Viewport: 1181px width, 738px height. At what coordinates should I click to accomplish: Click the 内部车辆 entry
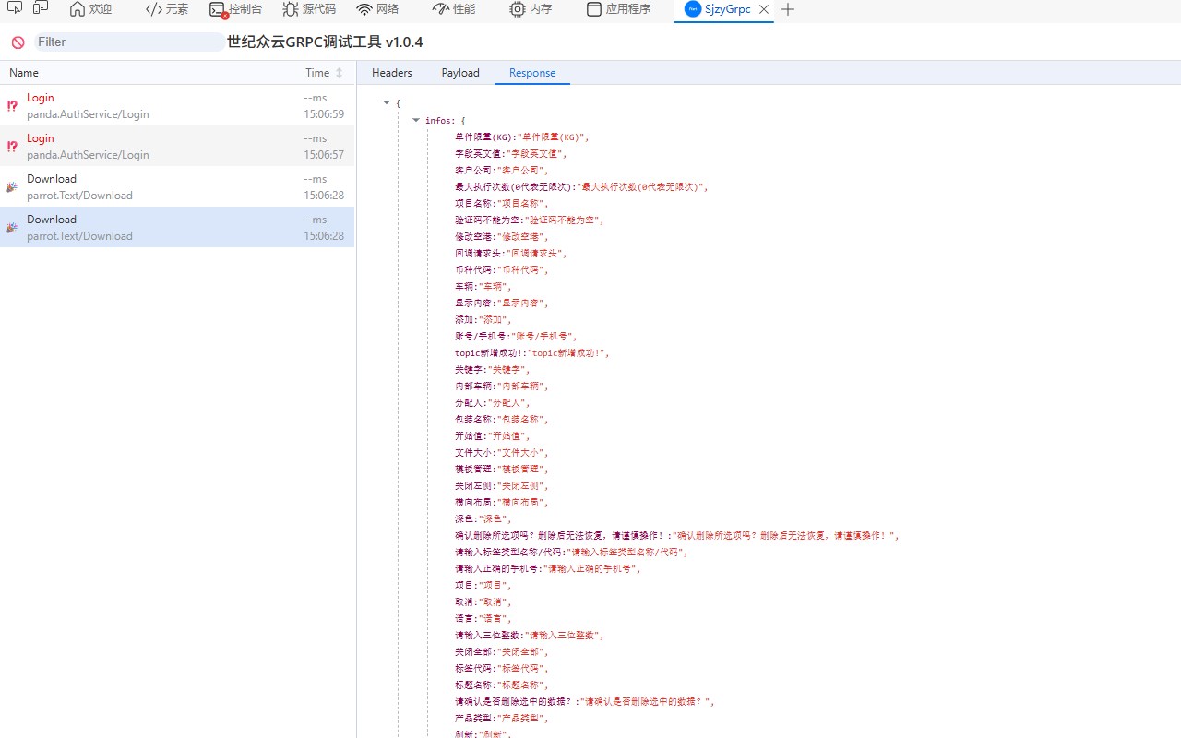click(501, 387)
